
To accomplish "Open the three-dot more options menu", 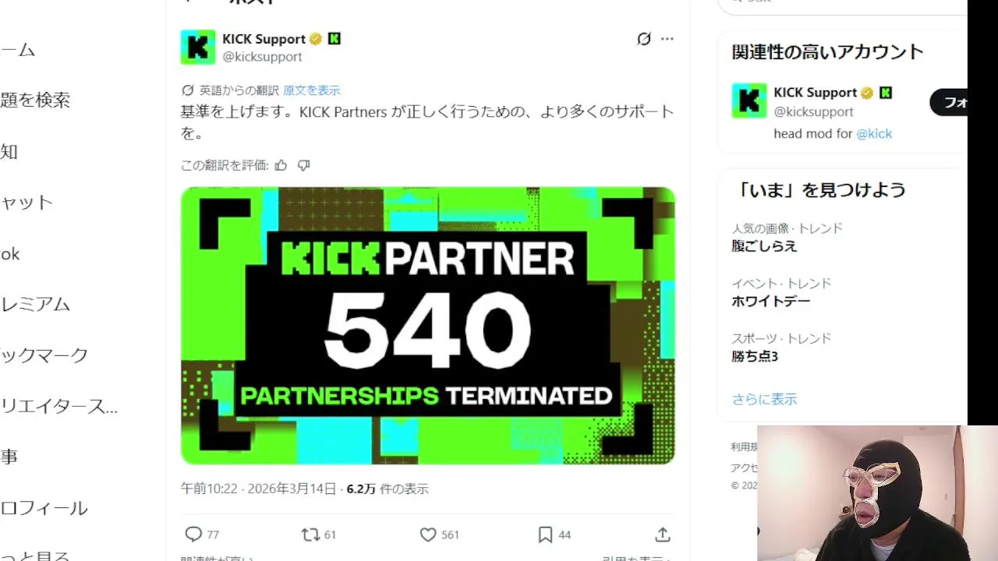I will 667,39.
